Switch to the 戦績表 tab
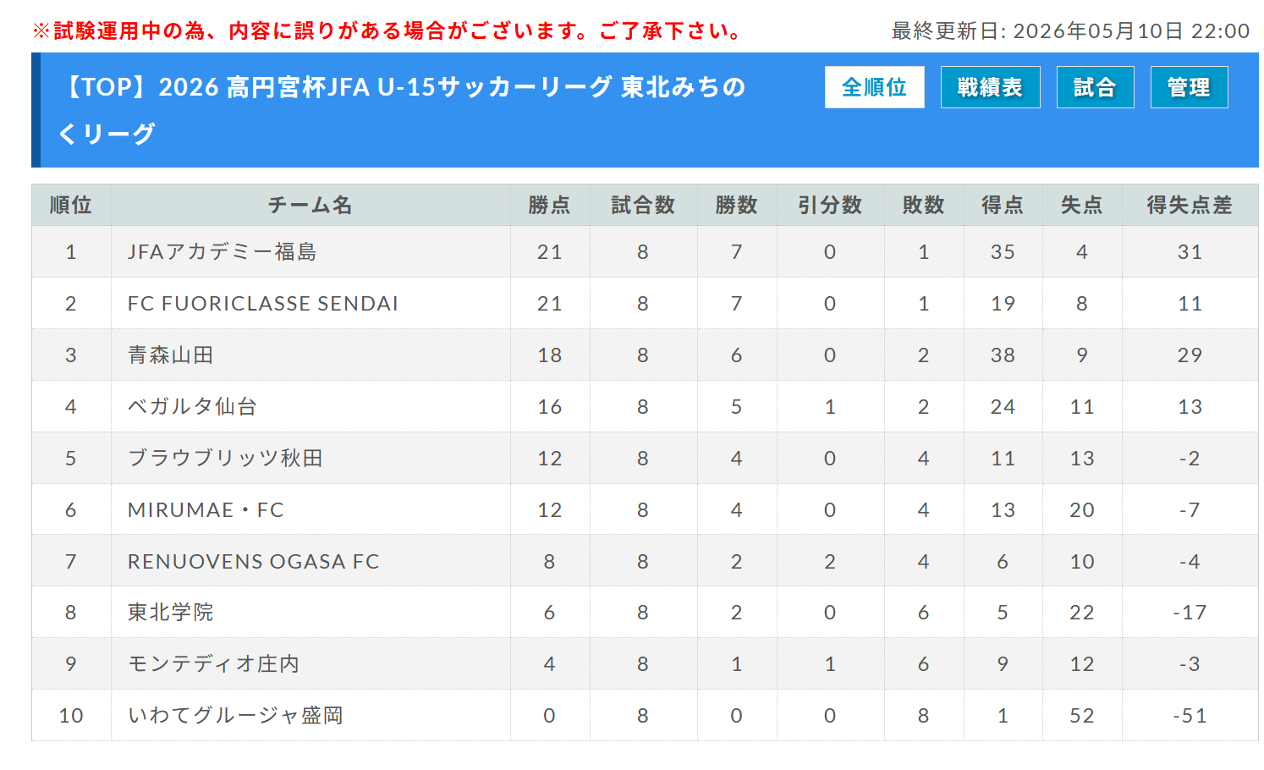 [990, 87]
